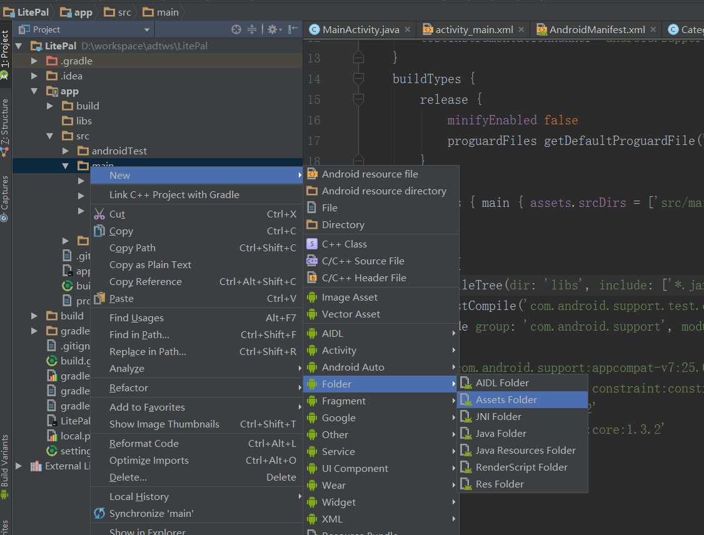704x535 pixels.
Task: Expand the app build folder
Action: tap(50, 106)
